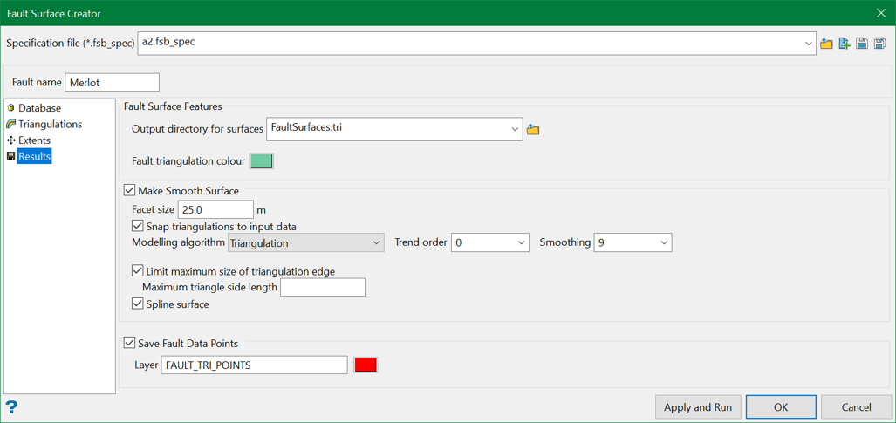The height and width of the screenshot is (423, 896).
Task: Open the Modelling algorithm dropdown
Action: click(x=375, y=243)
